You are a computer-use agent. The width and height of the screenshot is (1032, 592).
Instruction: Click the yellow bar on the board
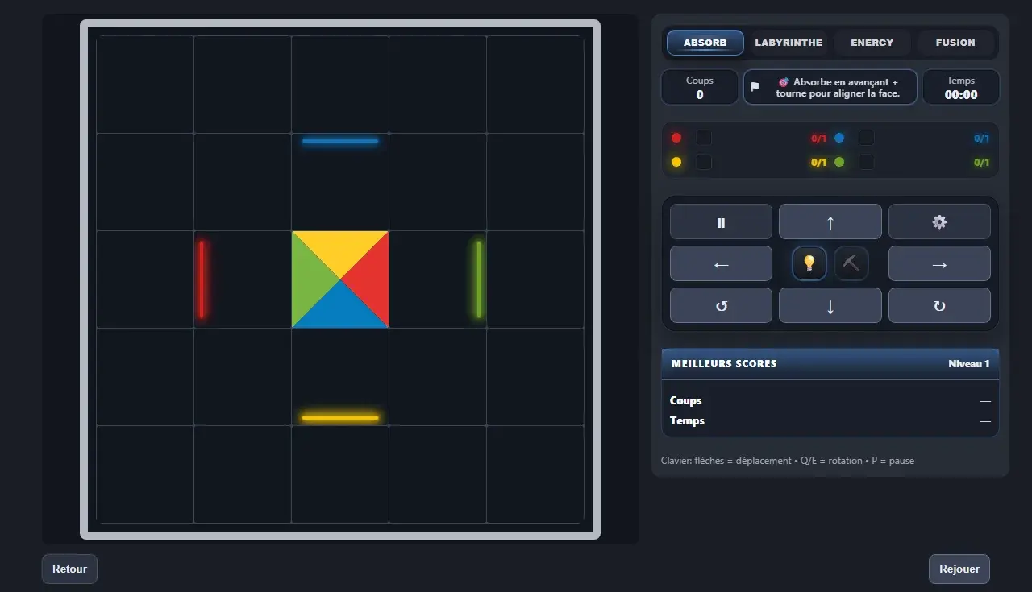pyautogui.click(x=340, y=418)
